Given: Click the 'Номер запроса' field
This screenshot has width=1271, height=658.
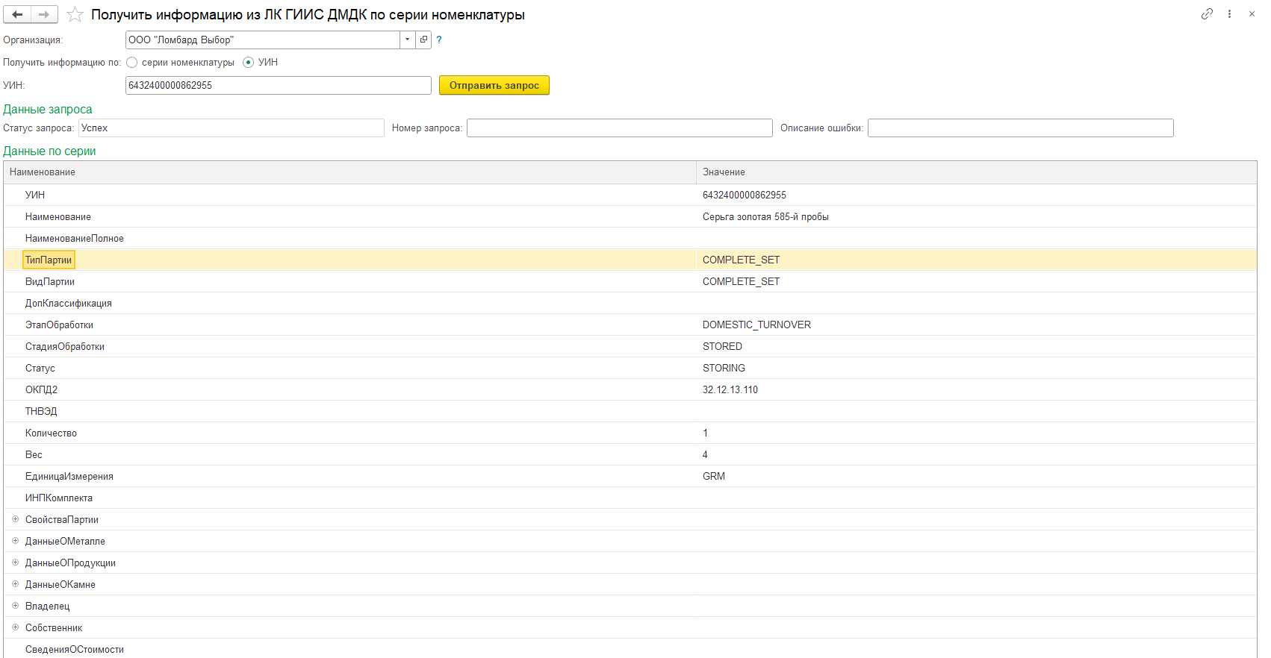Looking at the screenshot, I should coord(620,128).
